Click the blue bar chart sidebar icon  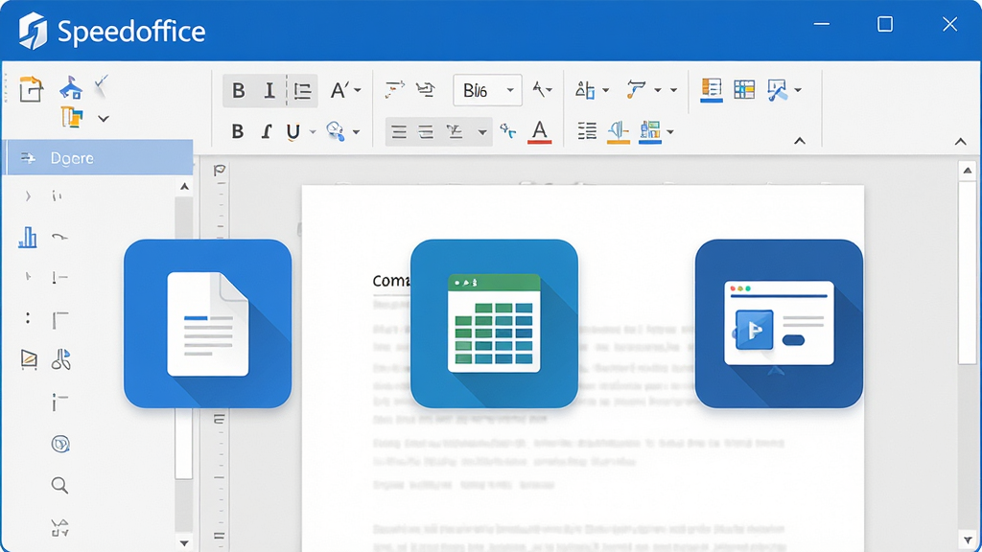pyautogui.click(x=28, y=238)
